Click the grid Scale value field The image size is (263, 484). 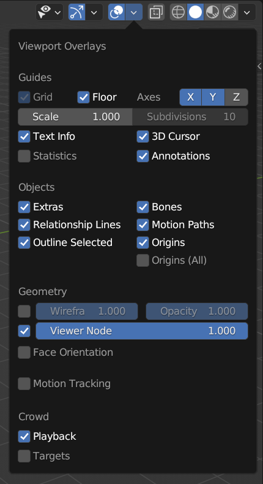(x=75, y=117)
